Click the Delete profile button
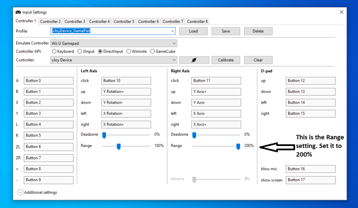358x208 pixels. (258, 31)
